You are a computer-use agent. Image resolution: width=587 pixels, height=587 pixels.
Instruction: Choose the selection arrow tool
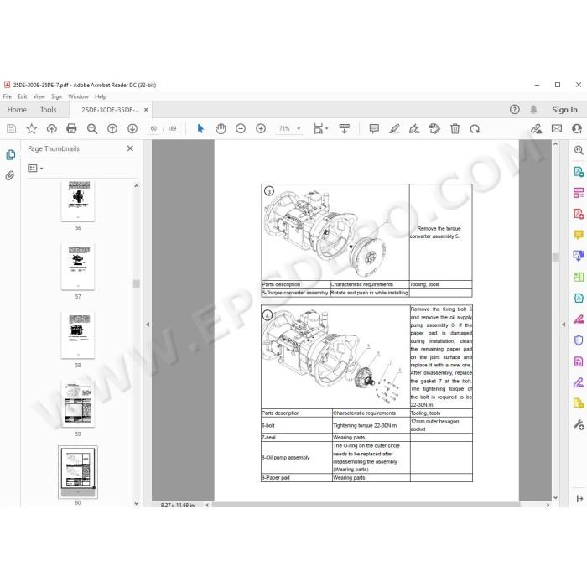click(200, 129)
